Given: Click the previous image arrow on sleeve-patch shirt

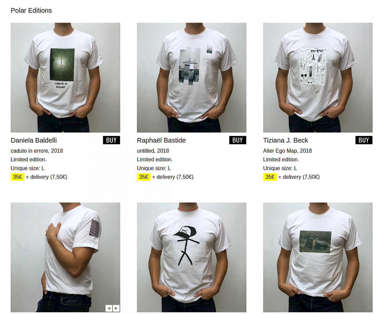Looking at the screenshot, I should [109, 308].
